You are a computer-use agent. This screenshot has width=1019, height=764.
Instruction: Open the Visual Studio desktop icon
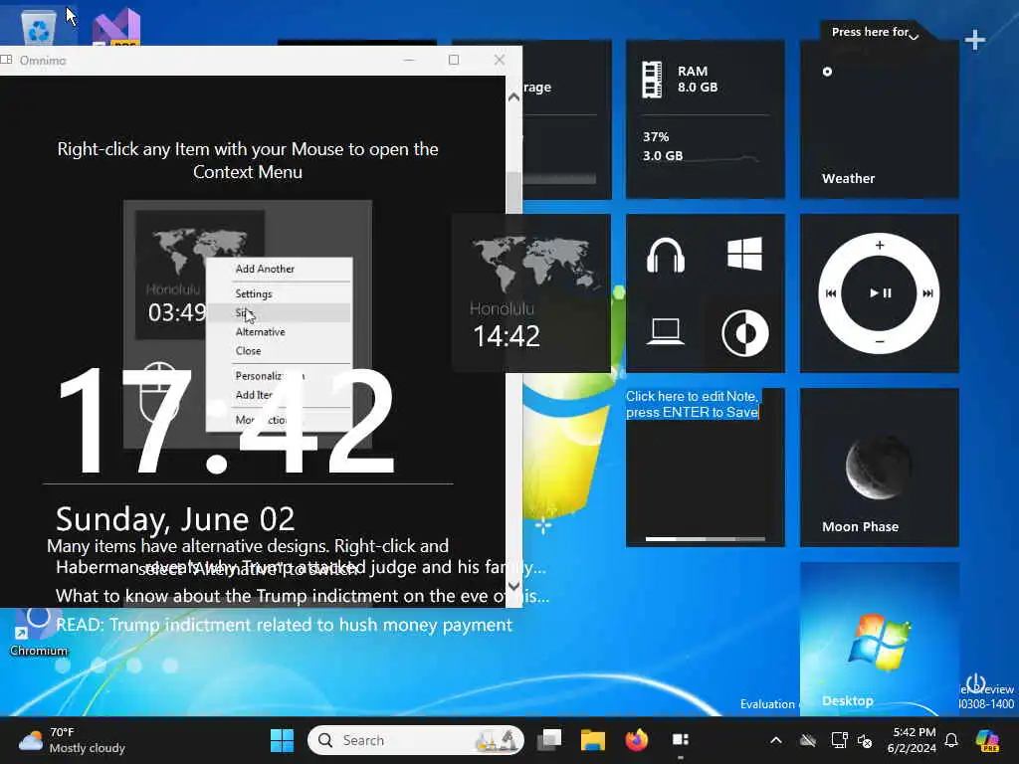click(x=117, y=27)
